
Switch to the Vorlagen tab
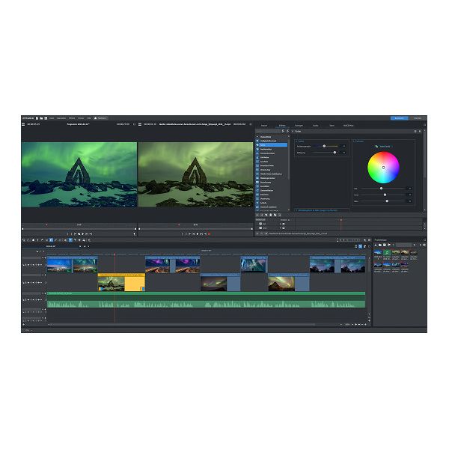(299, 126)
